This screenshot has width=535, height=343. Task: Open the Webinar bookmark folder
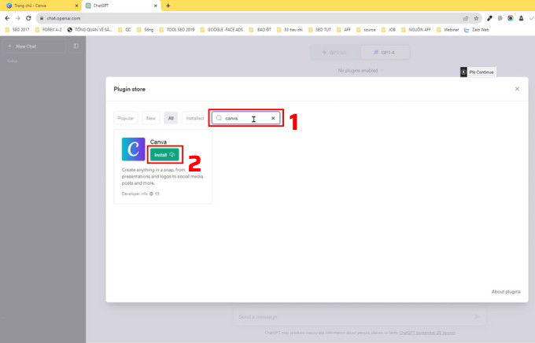tap(448, 30)
